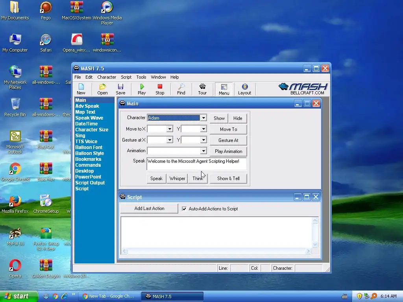Click the Whisper button
Image resolution: width=403 pixels, height=302 pixels.
(177, 178)
